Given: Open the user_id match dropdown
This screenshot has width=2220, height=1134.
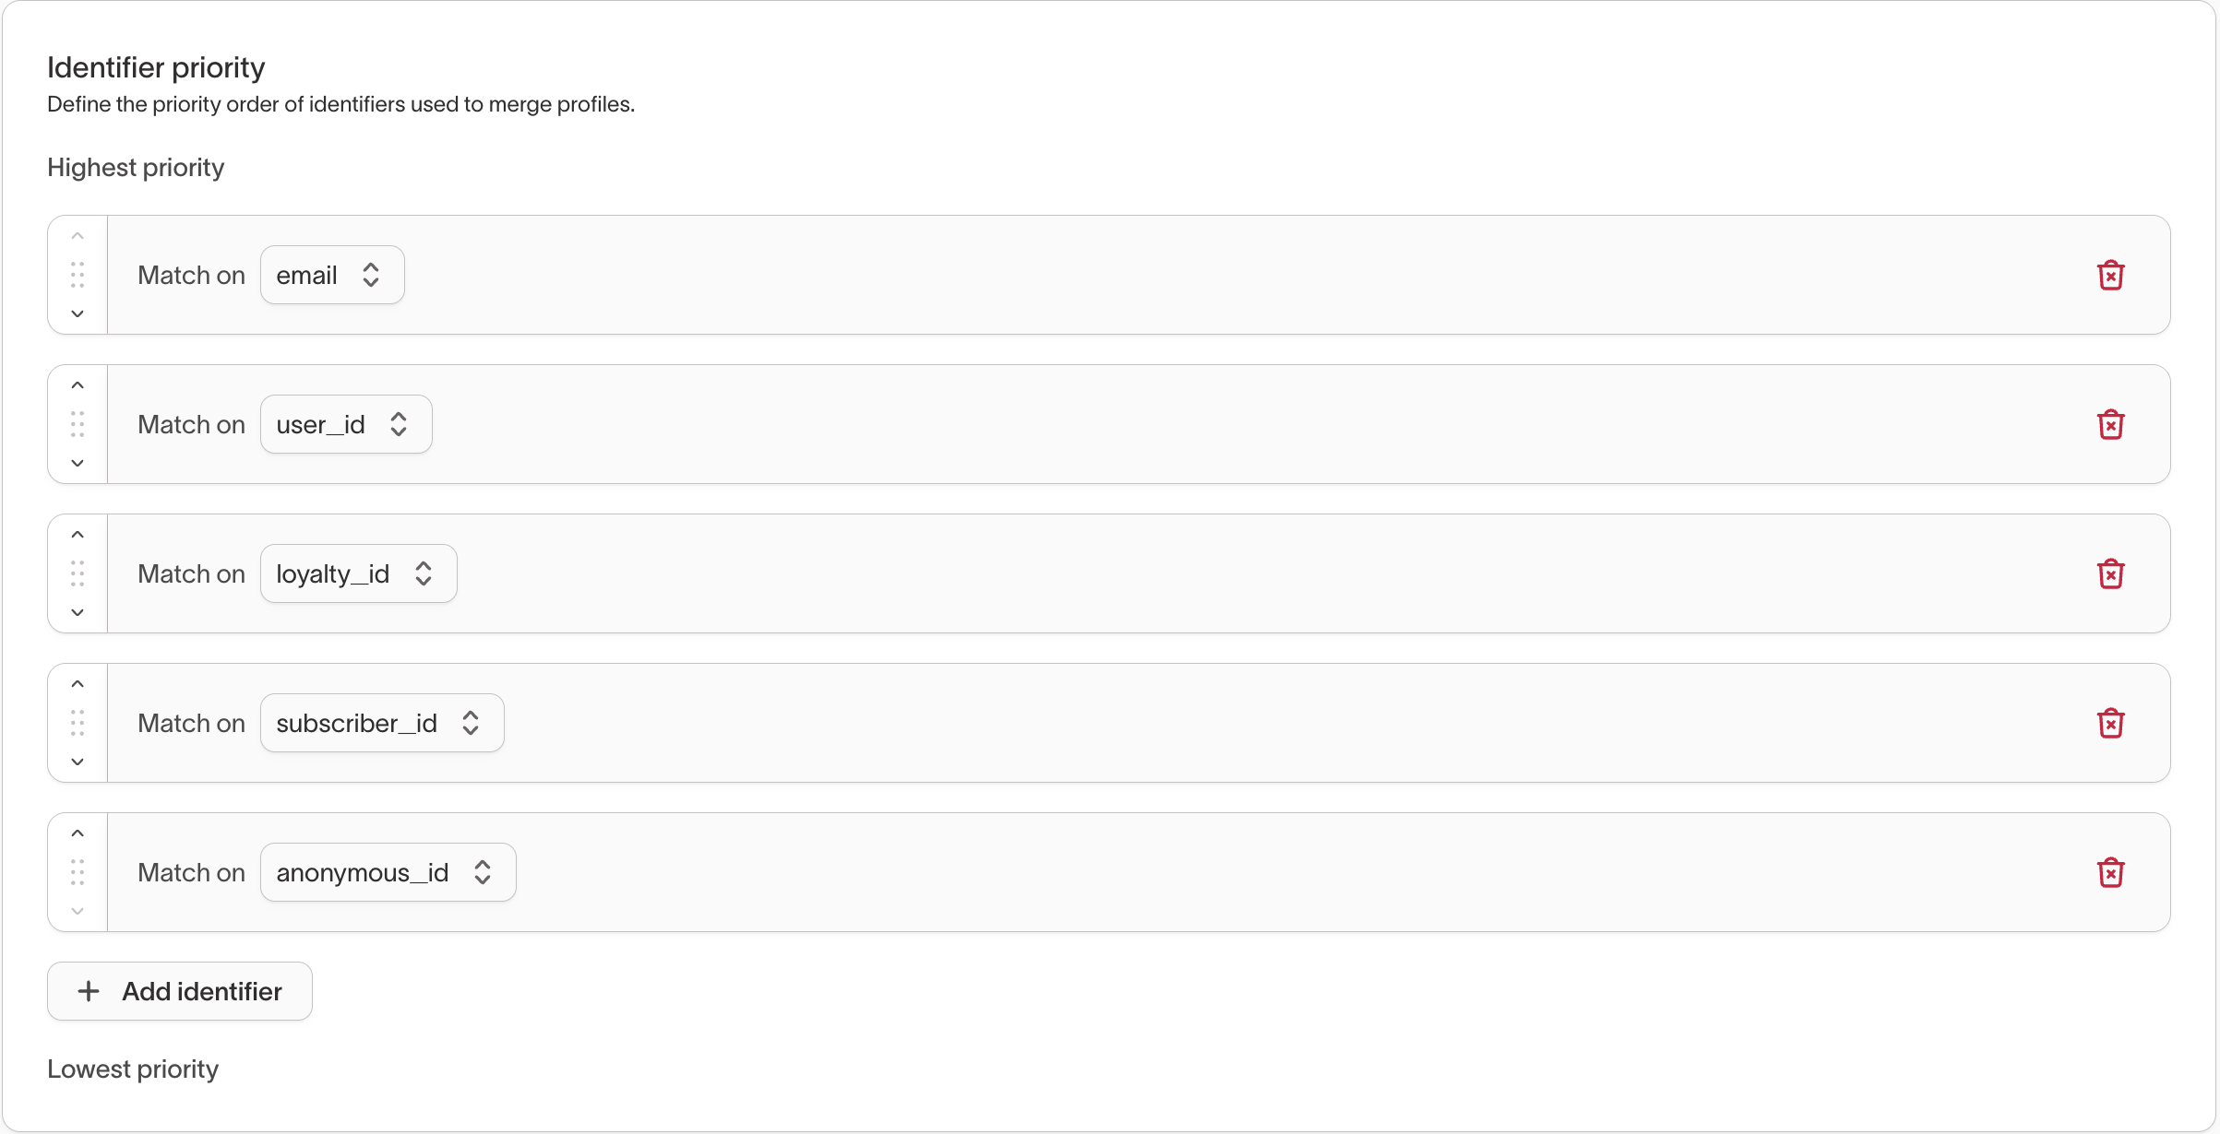Looking at the screenshot, I should (x=346, y=424).
